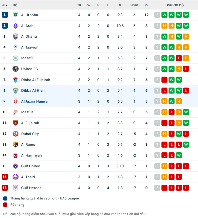Sort standings by the Đ points column
The width and height of the screenshot is (198, 218).
[x=146, y=5]
